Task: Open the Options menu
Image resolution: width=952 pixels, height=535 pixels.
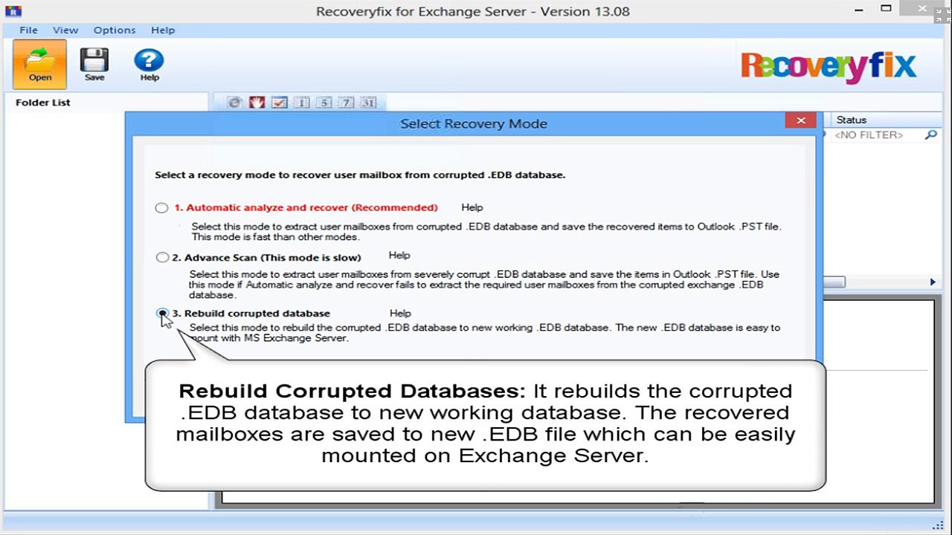Action: (115, 30)
